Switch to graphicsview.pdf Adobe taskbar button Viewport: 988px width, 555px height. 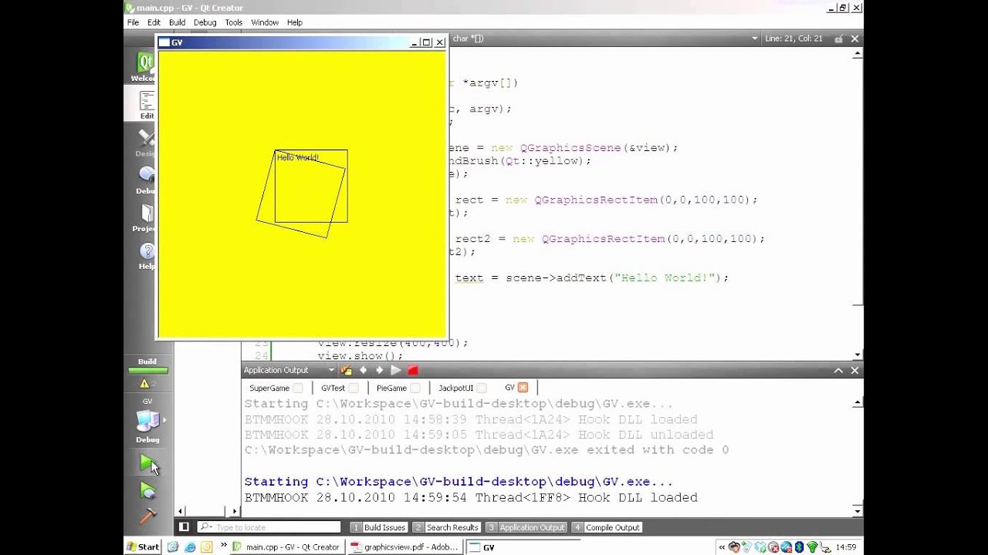[404, 547]
